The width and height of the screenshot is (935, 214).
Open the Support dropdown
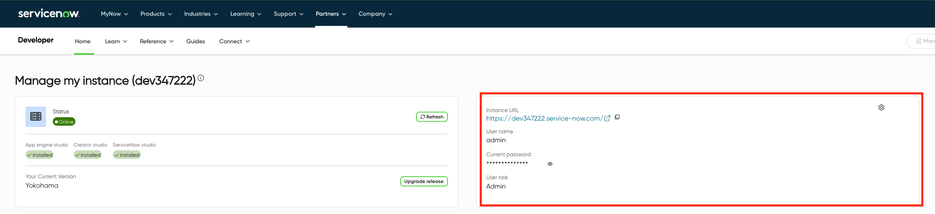[x=288, y=14]
